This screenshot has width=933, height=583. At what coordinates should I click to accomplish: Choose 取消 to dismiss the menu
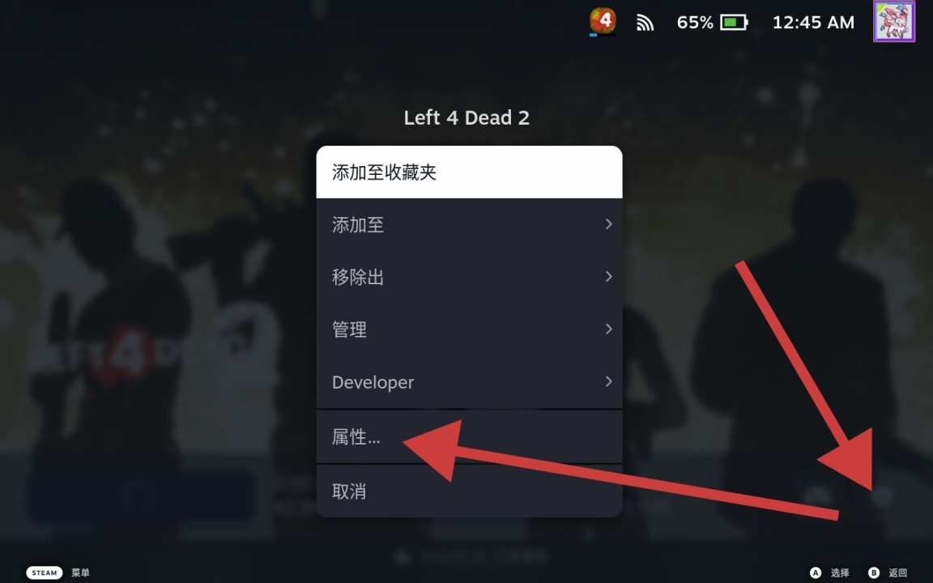[x=469, y=492]
